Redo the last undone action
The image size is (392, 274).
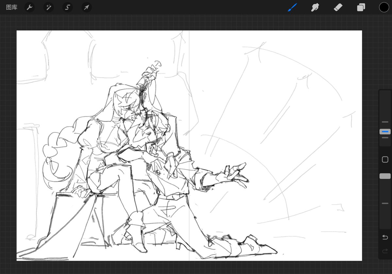point(385,251)
